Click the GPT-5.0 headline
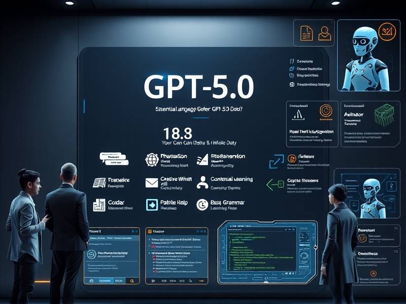Screen dimensions: 406x304 click(x=199, y=87)
